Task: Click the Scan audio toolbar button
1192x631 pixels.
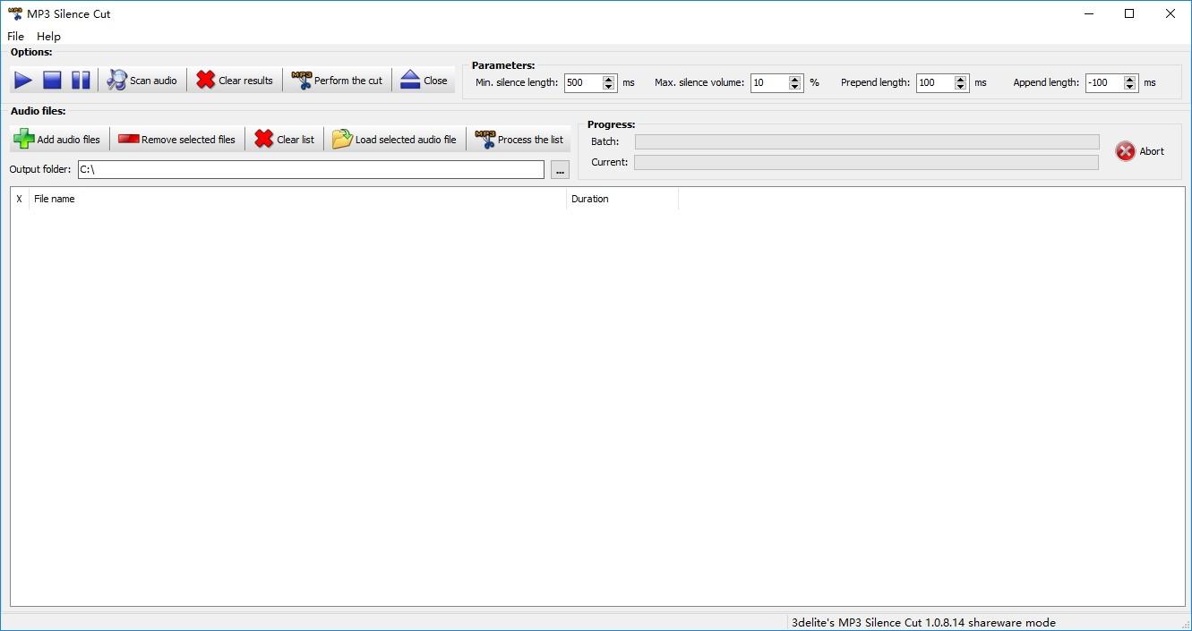Action: click(142, 81)
